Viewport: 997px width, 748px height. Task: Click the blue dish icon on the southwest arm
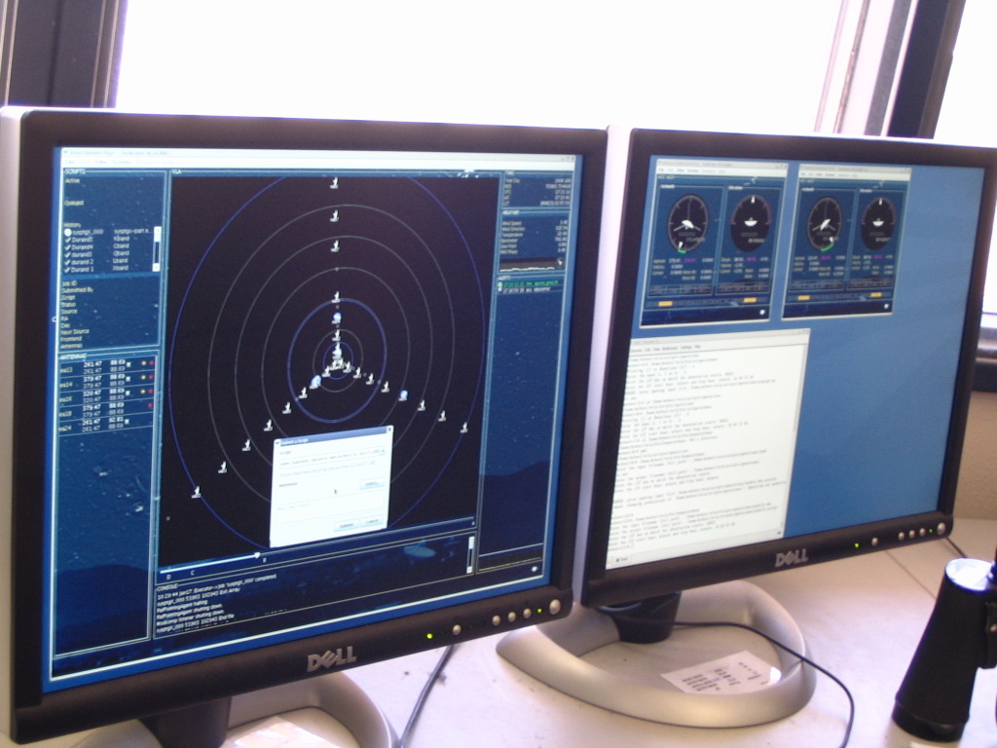click(315, 381)
